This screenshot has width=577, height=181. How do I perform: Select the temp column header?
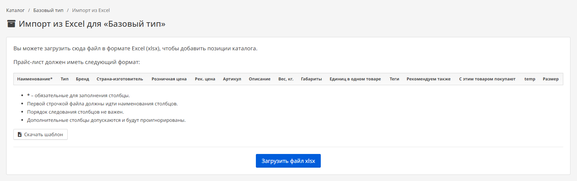pos(530,79)
